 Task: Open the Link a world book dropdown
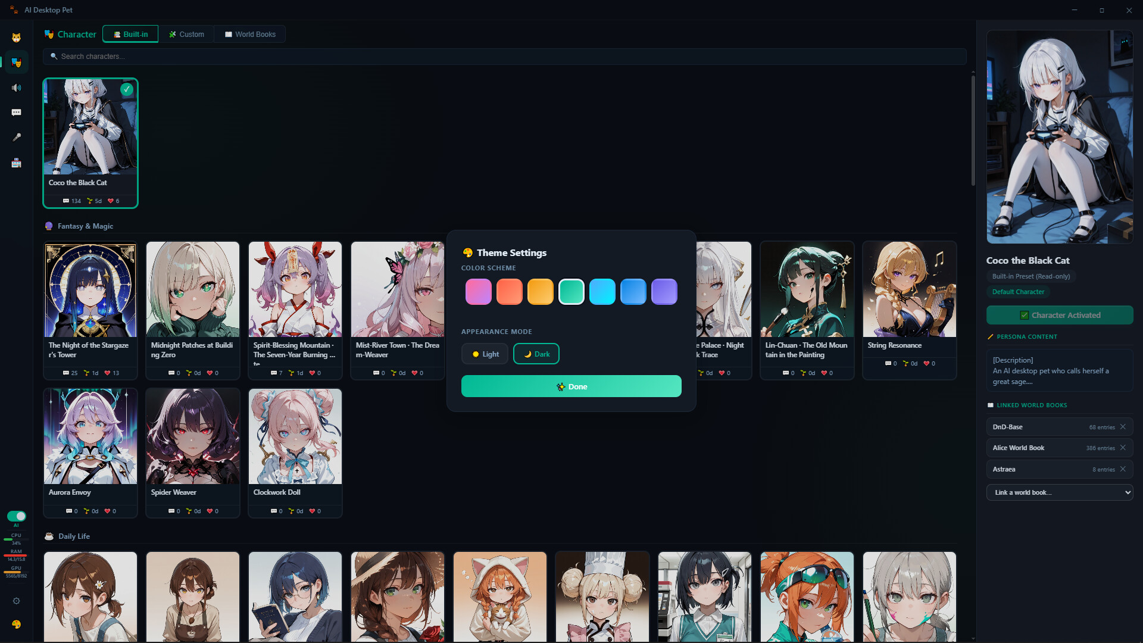click(1059, 492)
